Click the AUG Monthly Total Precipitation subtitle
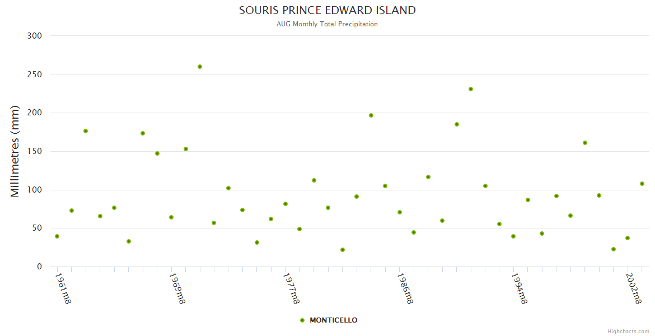The image size is (655, 336). tap(327, 24)
